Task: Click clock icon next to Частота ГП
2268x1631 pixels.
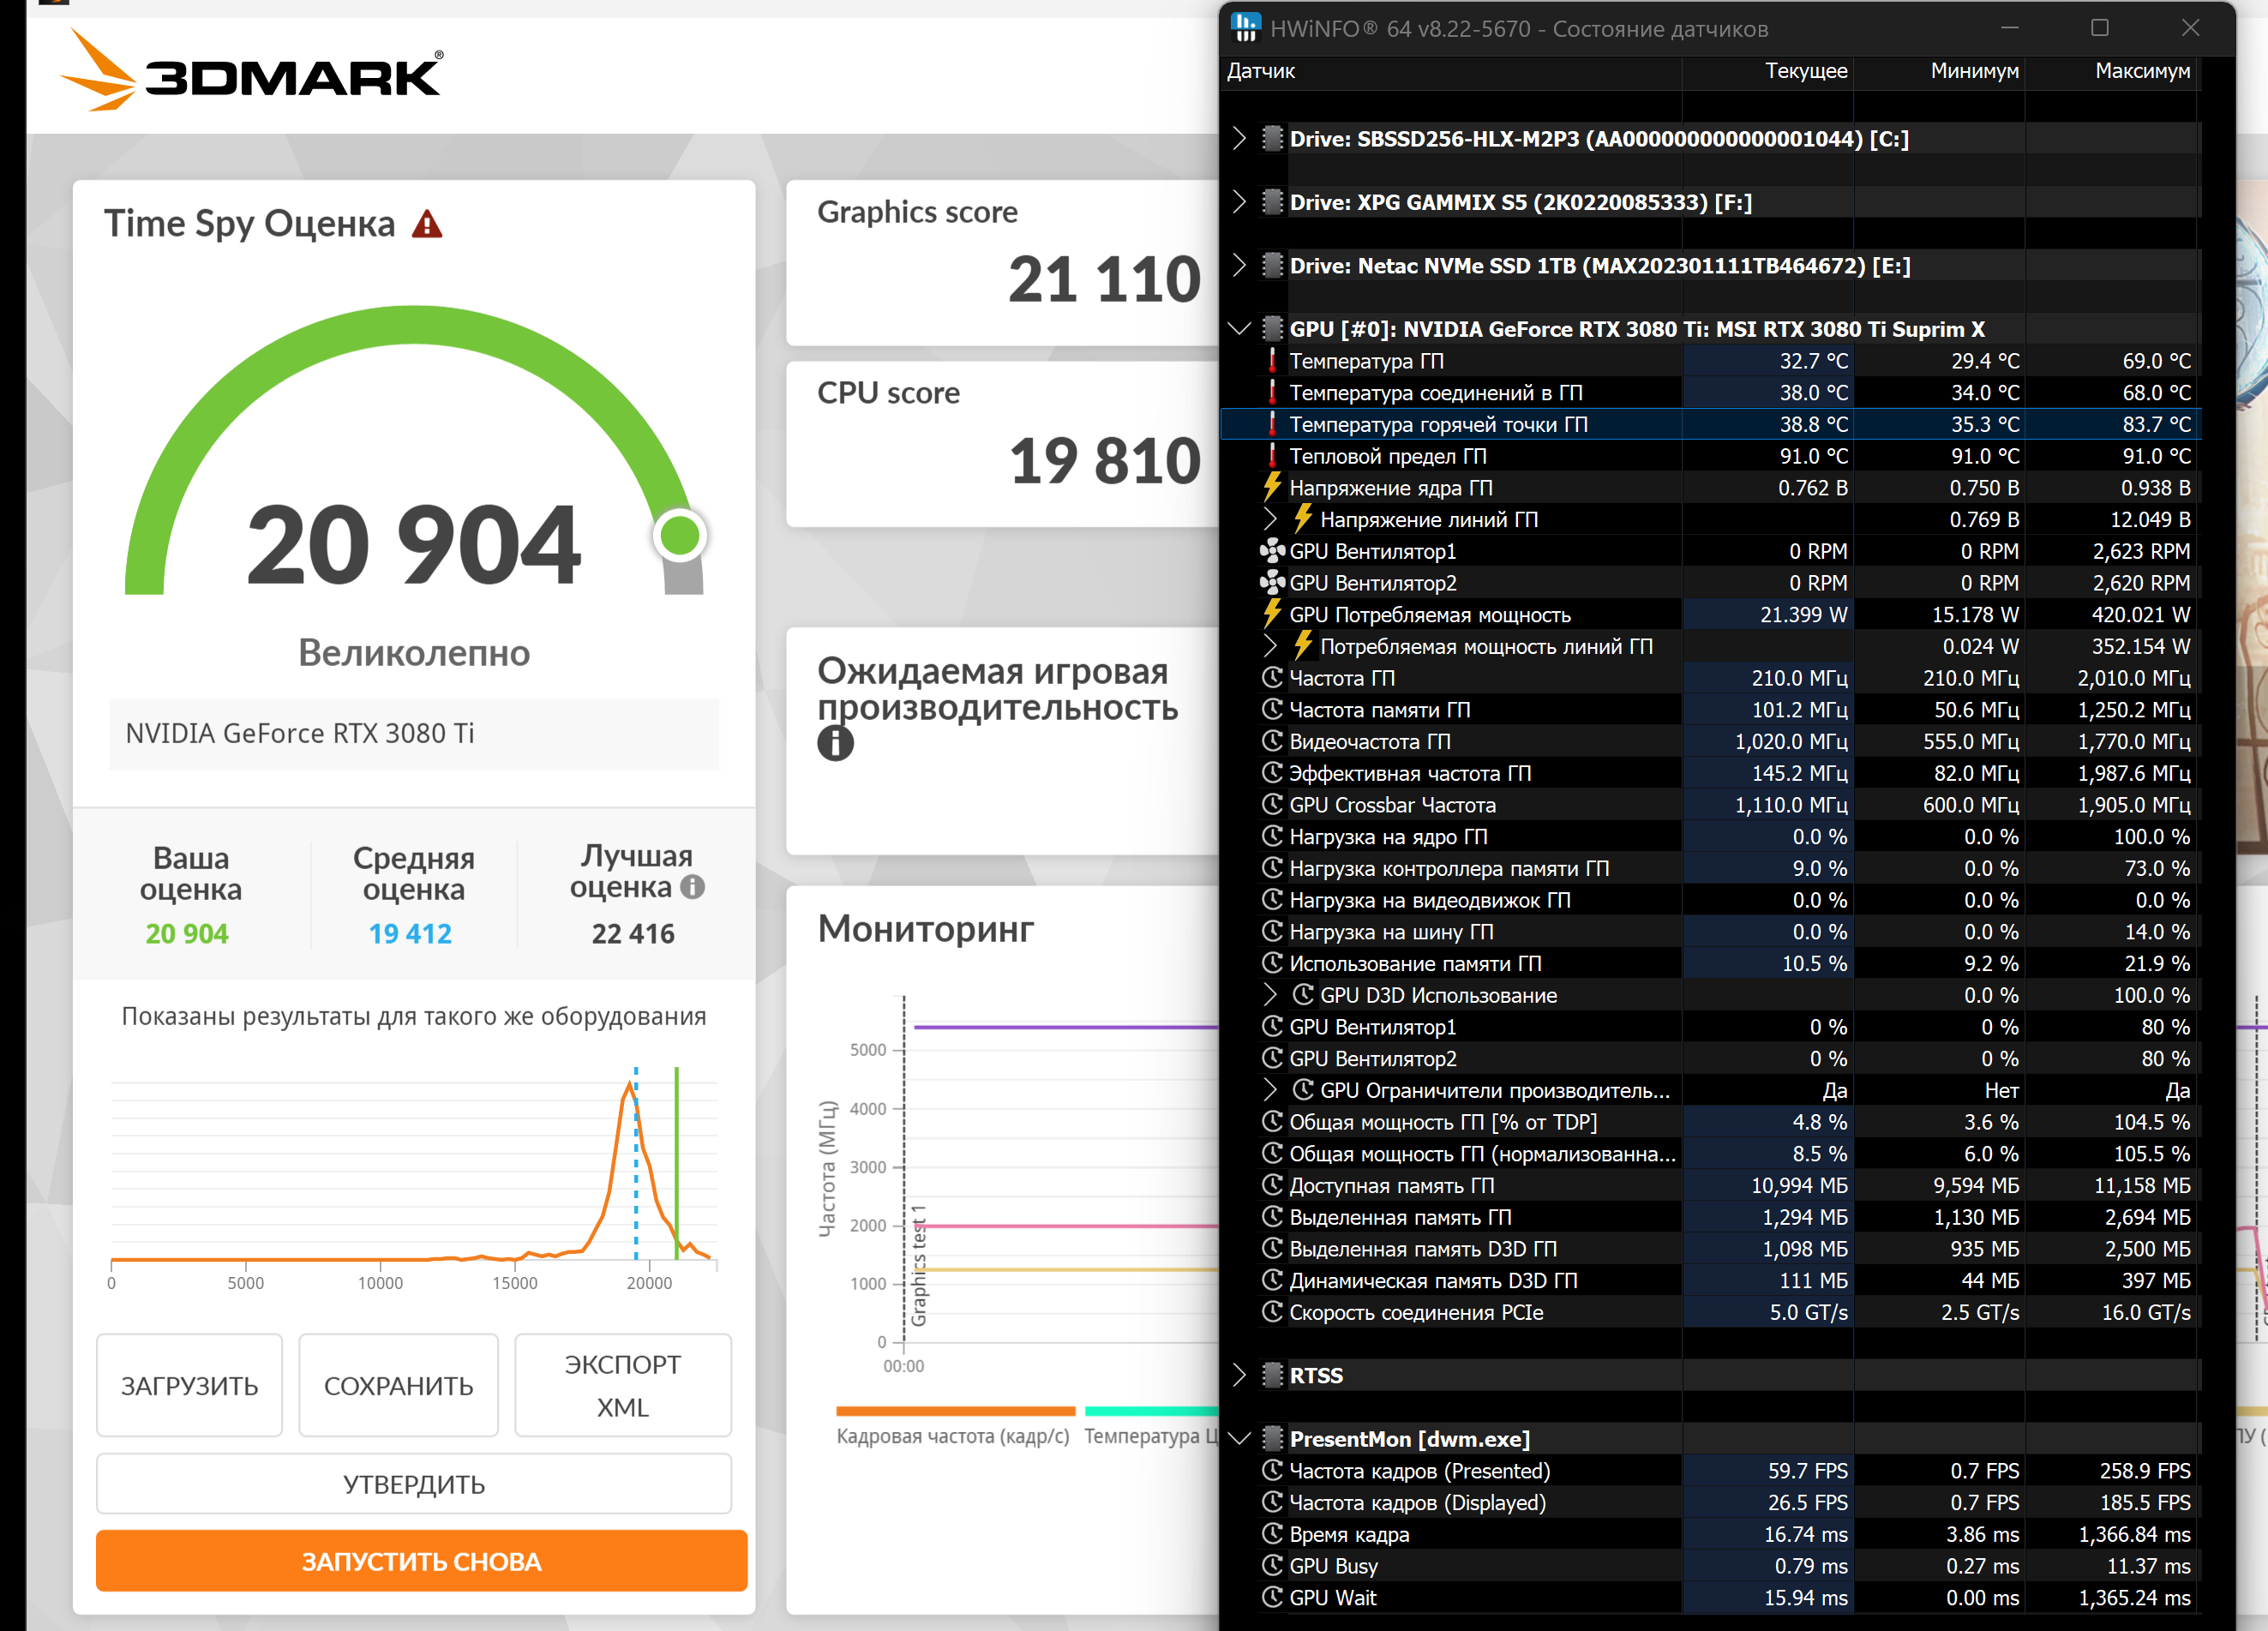Action: pyautogui.click(x=1271, y=678)
